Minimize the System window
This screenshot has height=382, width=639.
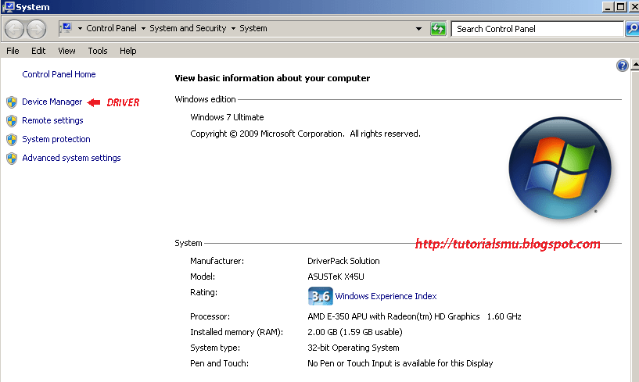click(x=608, y=6)
